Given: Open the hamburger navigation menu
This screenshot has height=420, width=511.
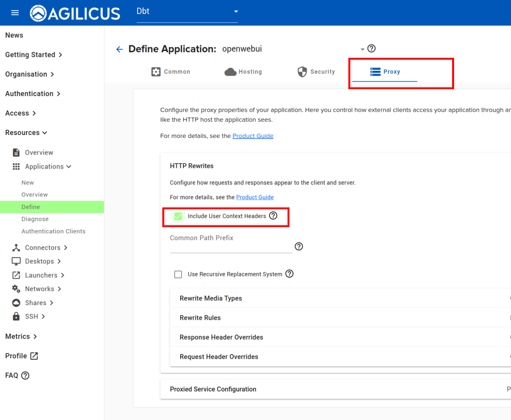Looking at the screenshot, I should click(x=15, y=12).
